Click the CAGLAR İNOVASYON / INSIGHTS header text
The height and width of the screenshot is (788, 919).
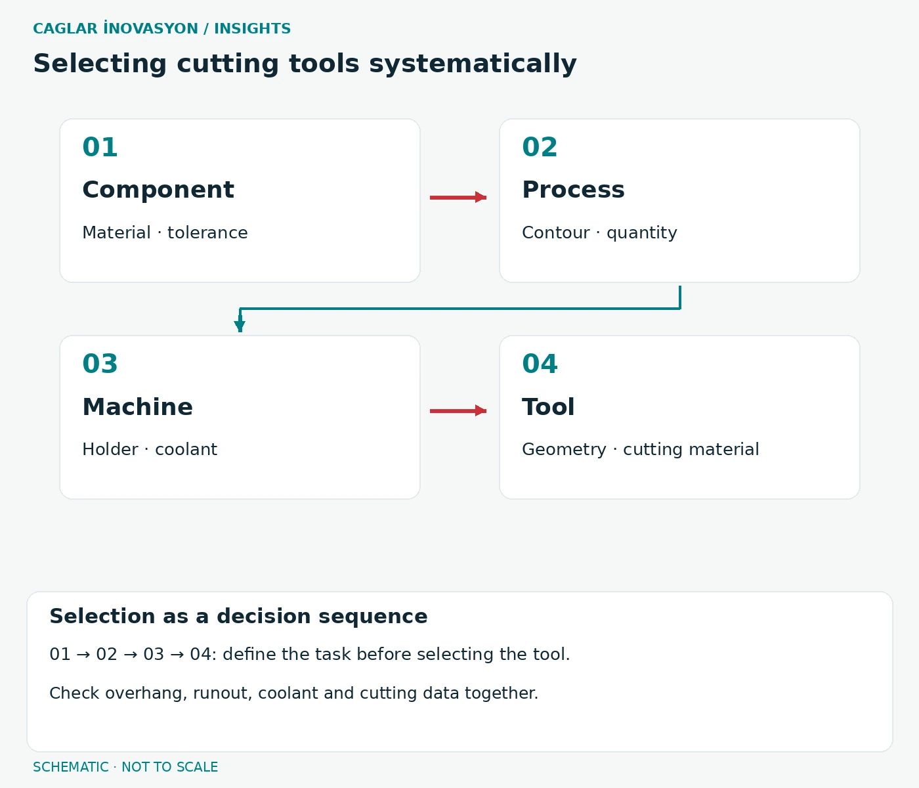[162, 29]
